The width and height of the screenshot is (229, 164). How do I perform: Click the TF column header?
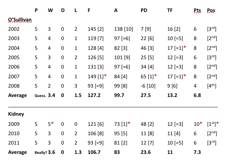pyautogui.click(x=170, y=10)
